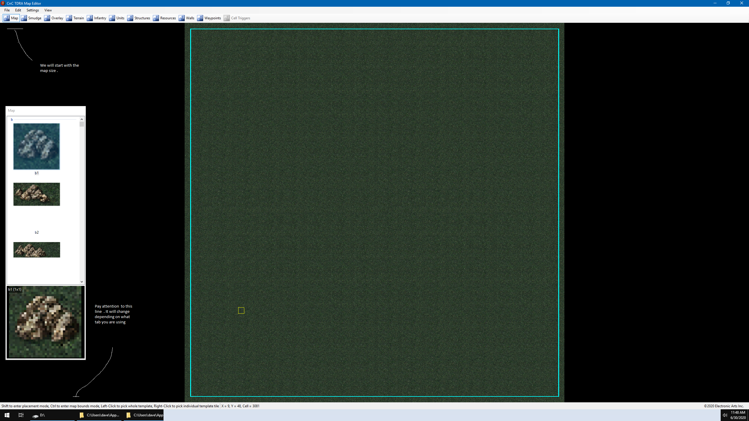Screen dimensions: 749x421
Task: Open the Settings menu
Action: [x=32, y=10]
